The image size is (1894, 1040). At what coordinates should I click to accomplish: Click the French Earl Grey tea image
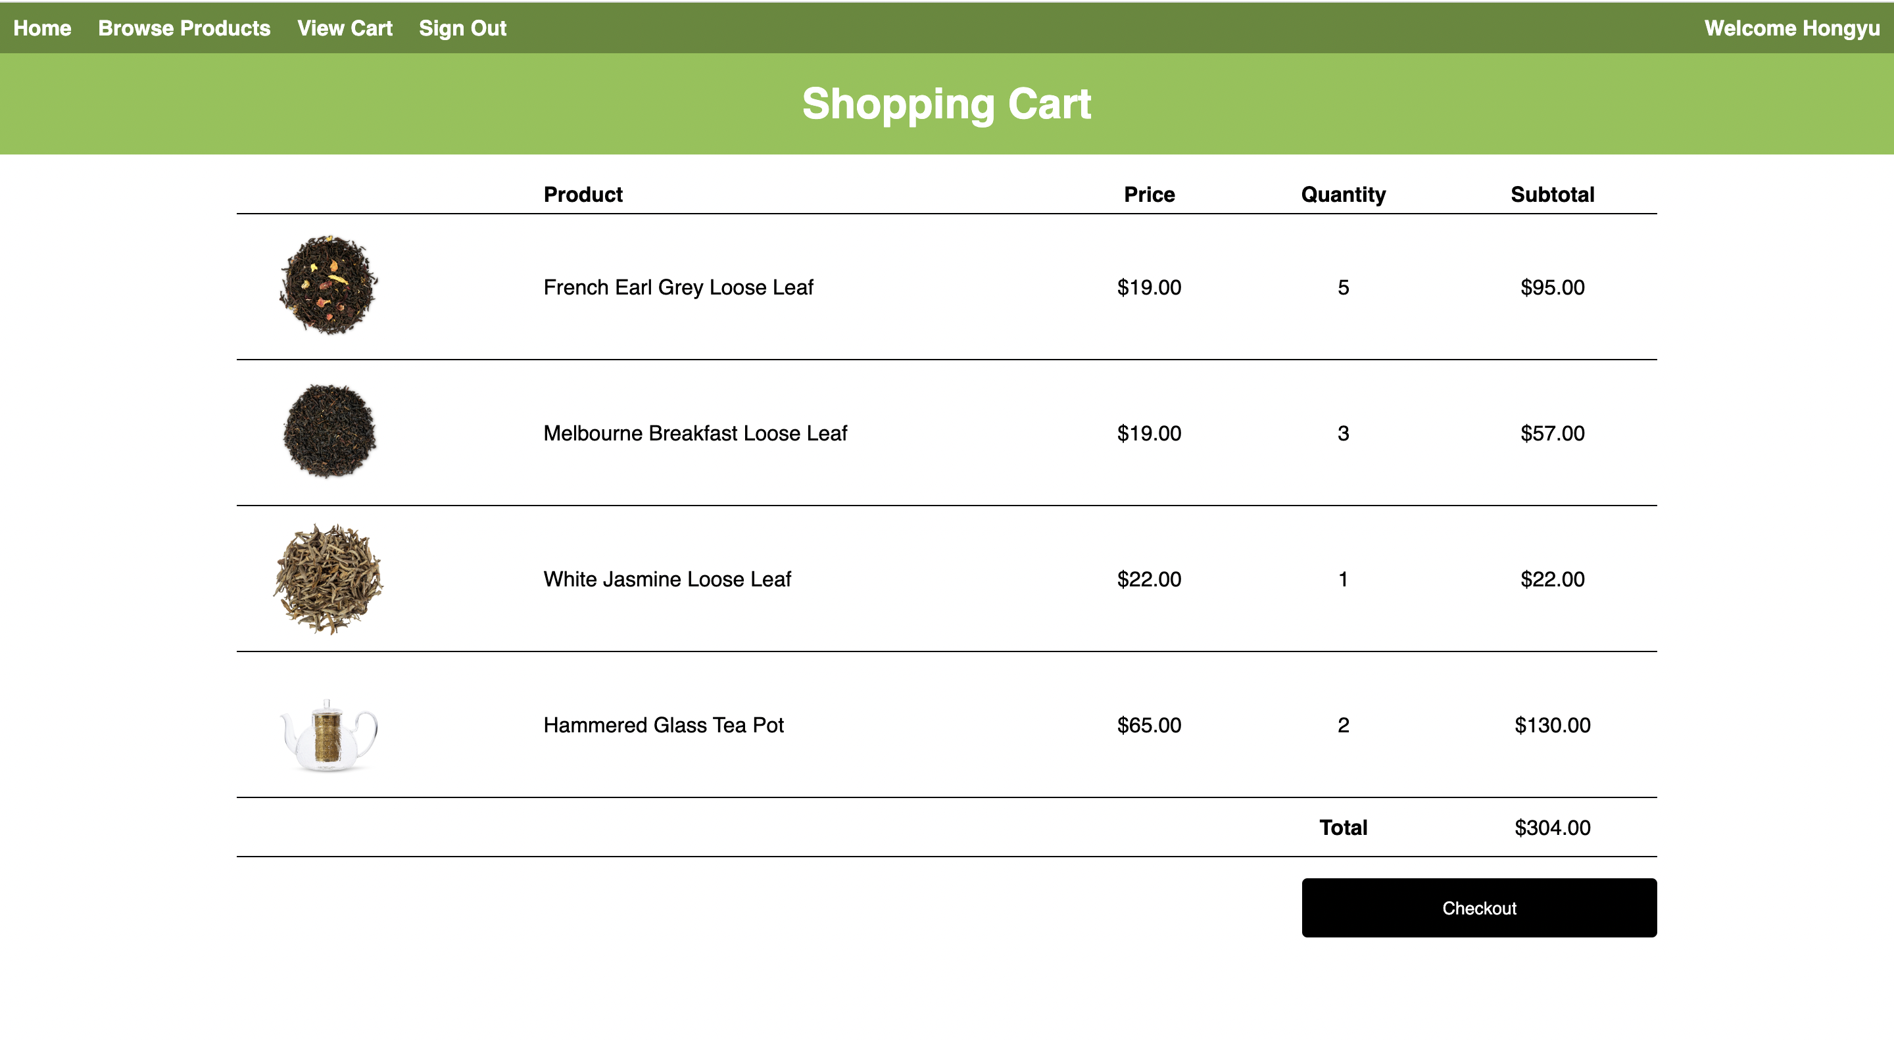tap(328, 286)
